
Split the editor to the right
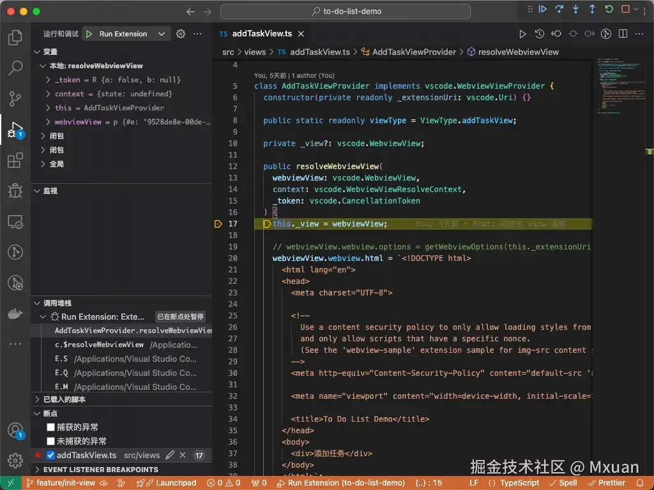coord(623,34)
